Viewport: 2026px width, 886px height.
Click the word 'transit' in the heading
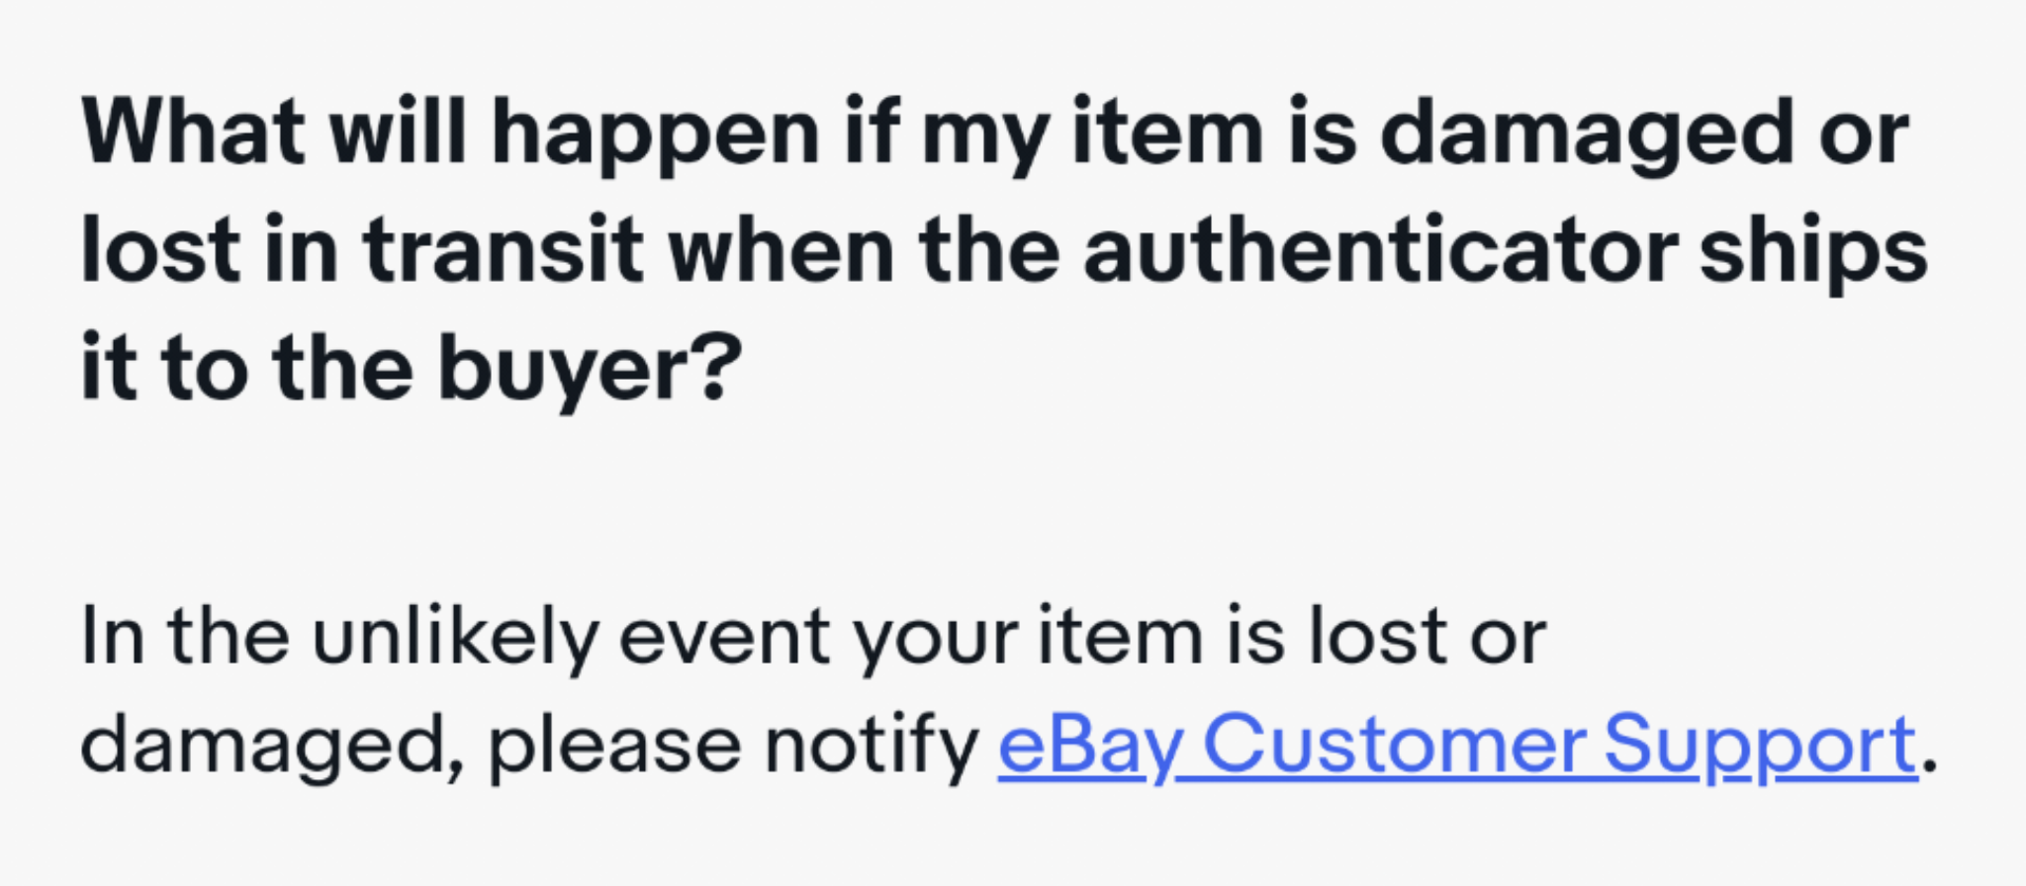coord(504,251)
